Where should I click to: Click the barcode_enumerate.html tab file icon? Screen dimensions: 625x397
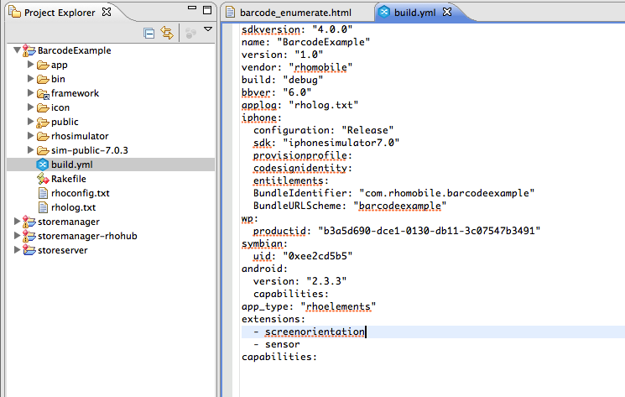tap(231, 13)
